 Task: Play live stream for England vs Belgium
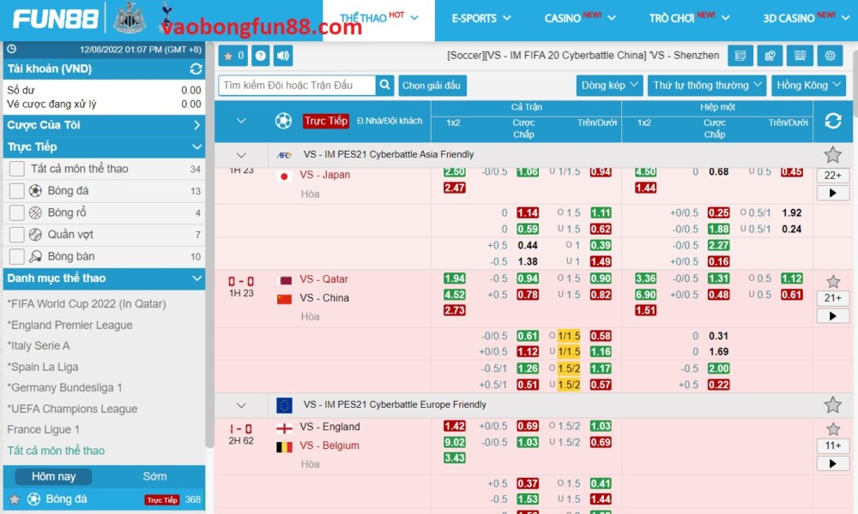(832, 463)
